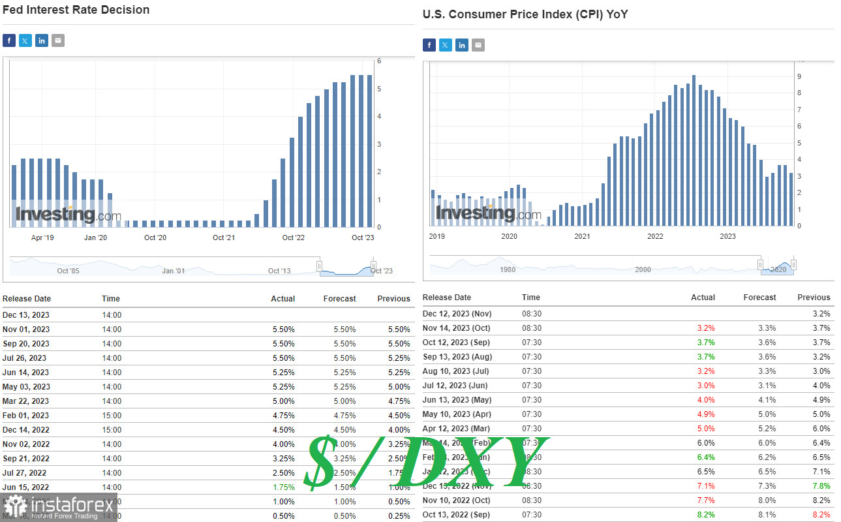The image size is (841, 522).
Task: Select Dec 12, 2023 (Nov) CPI release date
Action: pyautogui.click(x=457, y=314)
